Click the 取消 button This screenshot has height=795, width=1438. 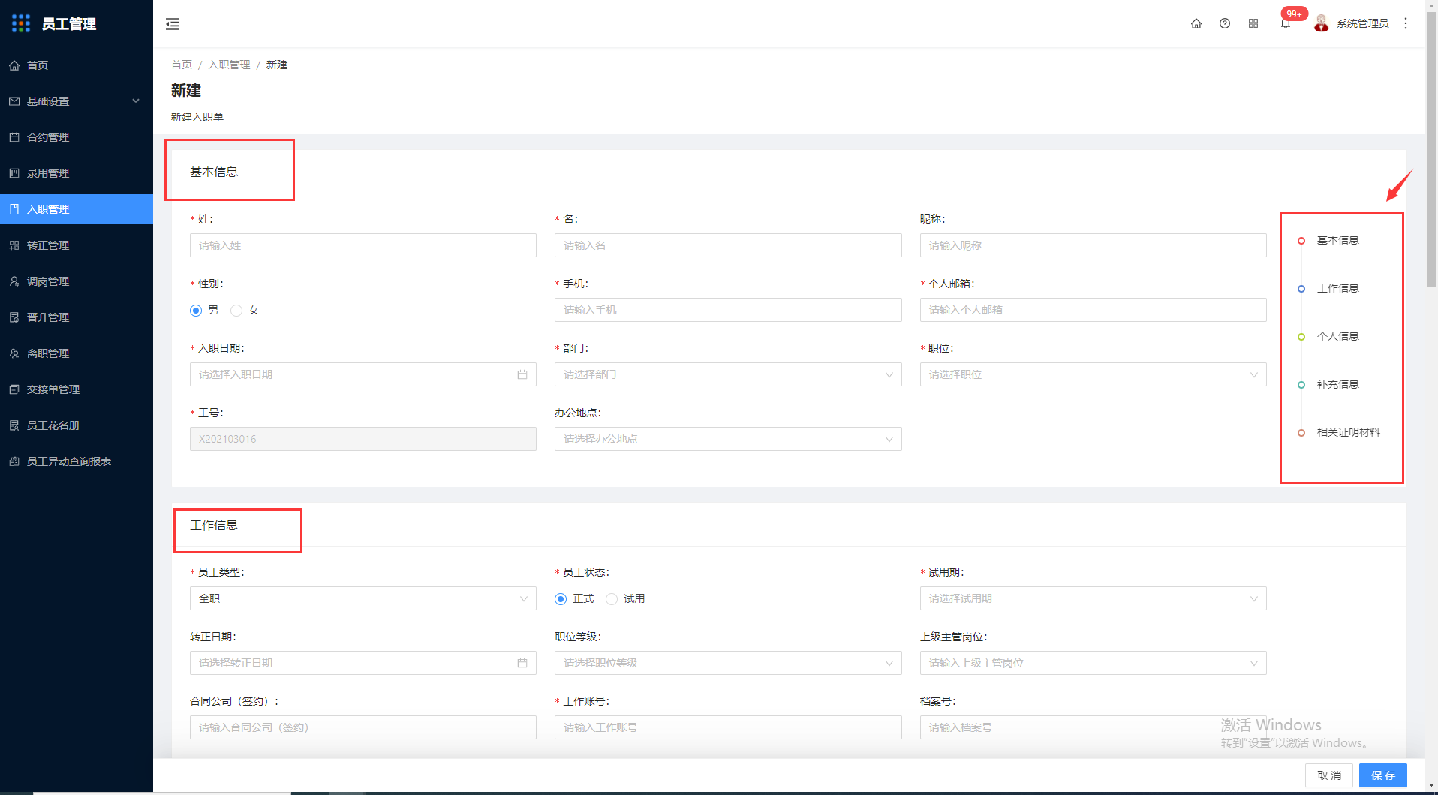click(x=1329, y=775)
